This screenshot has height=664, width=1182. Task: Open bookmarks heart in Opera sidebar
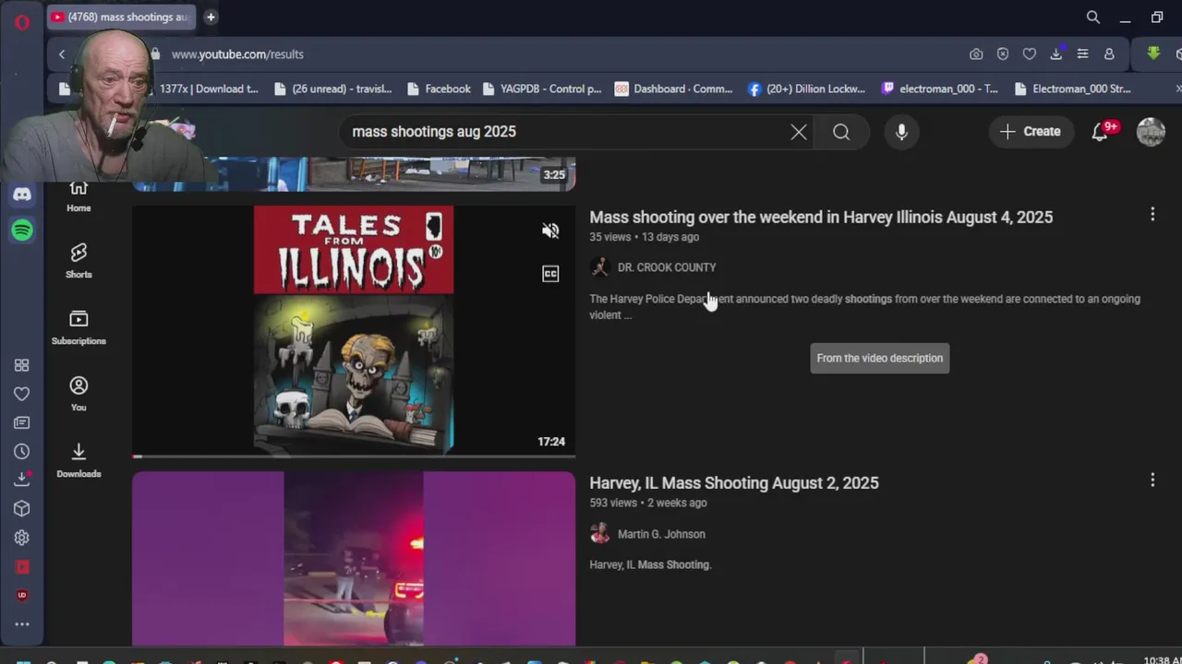[22, 394]
